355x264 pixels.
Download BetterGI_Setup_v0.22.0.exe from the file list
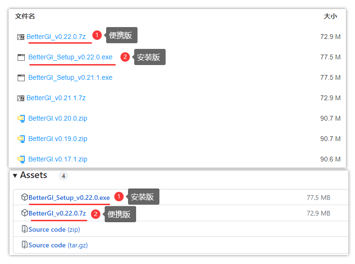pos(70,57)
